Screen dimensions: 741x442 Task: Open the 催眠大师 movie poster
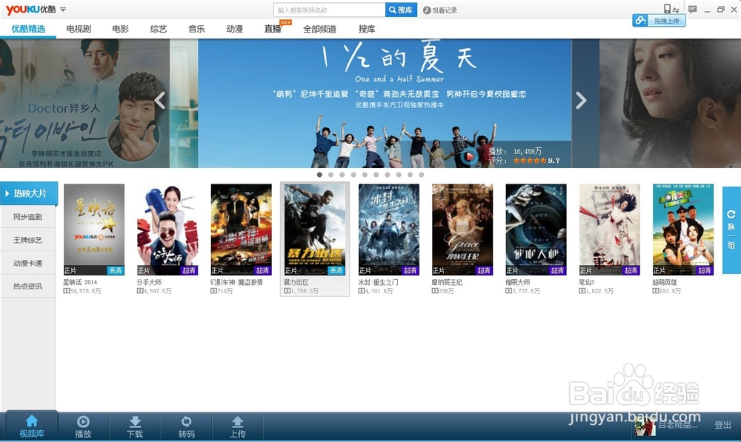pos(536,230)
